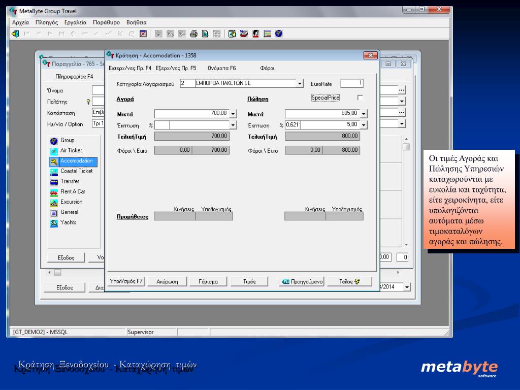Image resolution: width=520 pixels, height=390 pixels.
Task: Click the Υπολ/σμός F7 button
Action: click(x=126, y=281)
